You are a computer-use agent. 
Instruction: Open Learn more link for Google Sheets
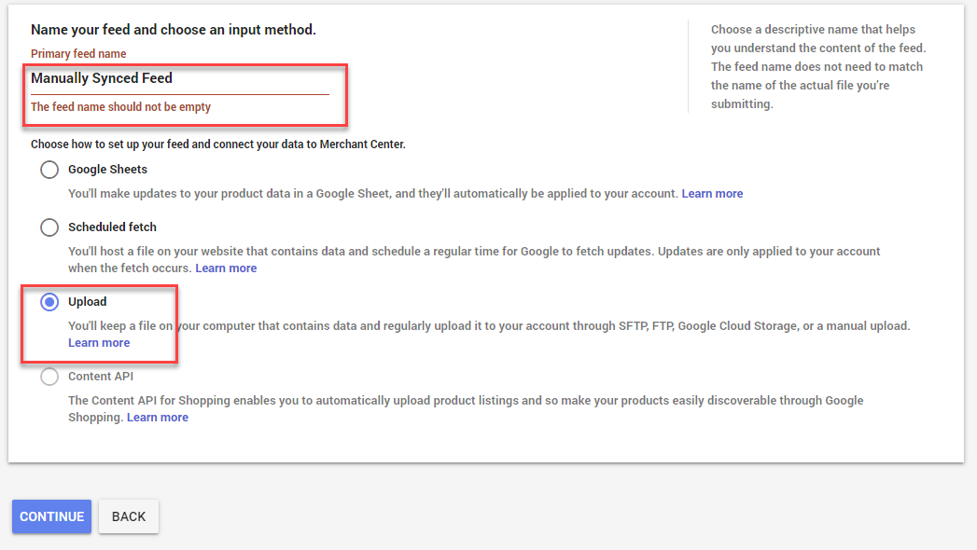(x=712, y=194)
